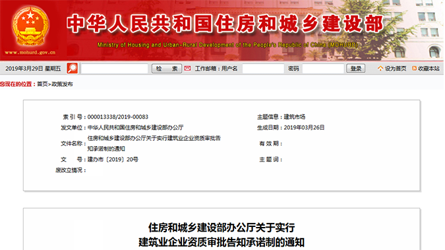Click the red magnifier search icon
Screen dimensions: 445x250
coord(72,68)
